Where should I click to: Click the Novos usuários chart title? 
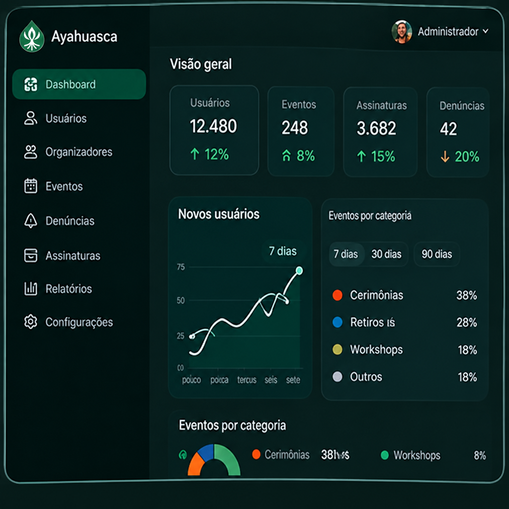coord(219,214)
